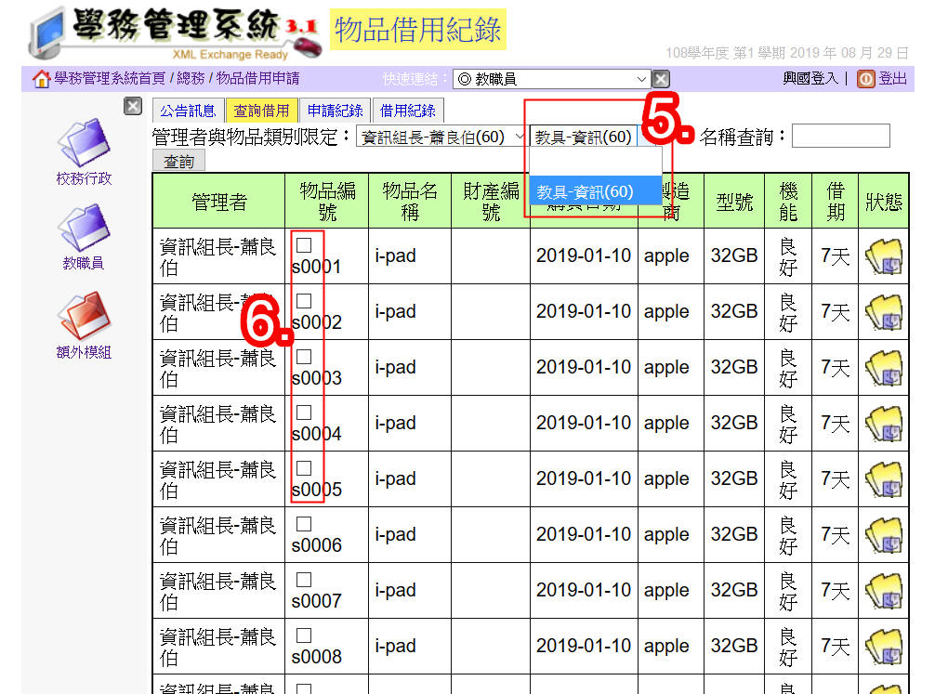Check the box for item s0004

pyautogui.click(x=304, y=412)
